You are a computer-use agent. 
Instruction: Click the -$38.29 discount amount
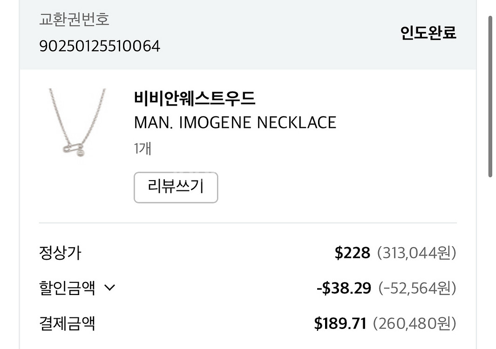click(344, 289)
